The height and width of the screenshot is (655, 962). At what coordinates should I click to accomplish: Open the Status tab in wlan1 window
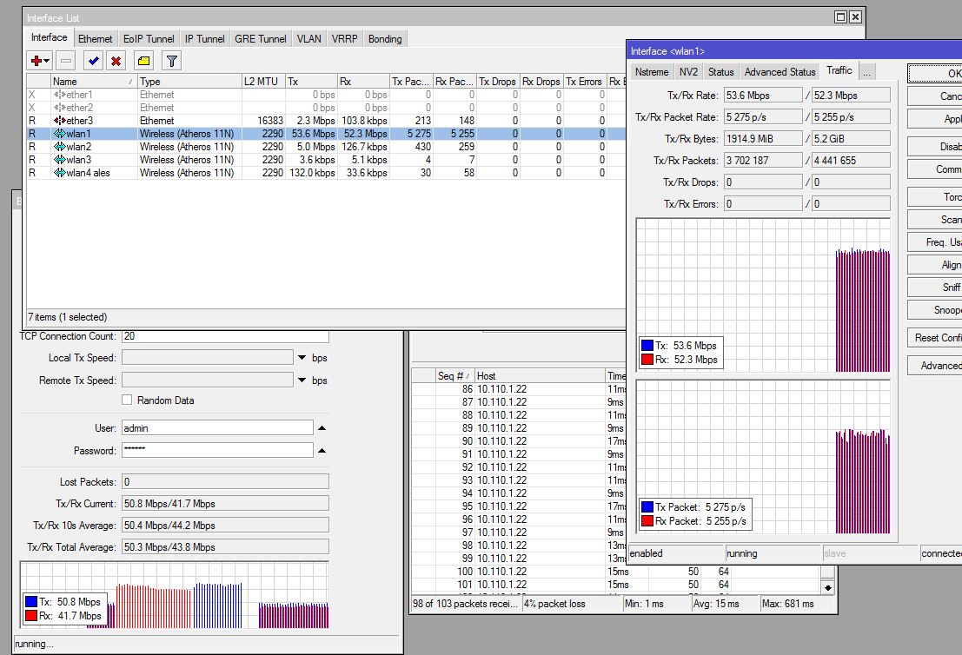pyautogui.click(x=721, y=72)
